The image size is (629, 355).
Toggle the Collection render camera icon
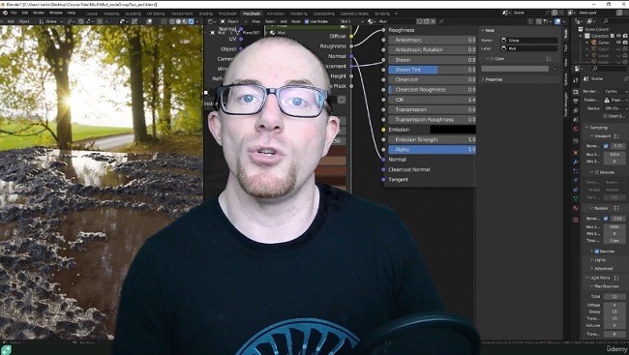point(625,36)
